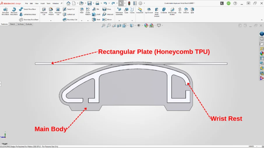
Task: Pin the menu bar
Action: [x=61, y=3]
